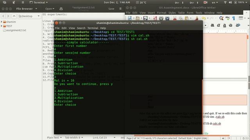
Task: Open the Styles menu in Writer
Action: (x=172, y=13)
